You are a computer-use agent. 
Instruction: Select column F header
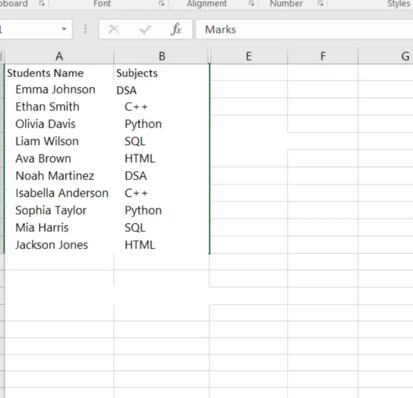tap(323, 56)
